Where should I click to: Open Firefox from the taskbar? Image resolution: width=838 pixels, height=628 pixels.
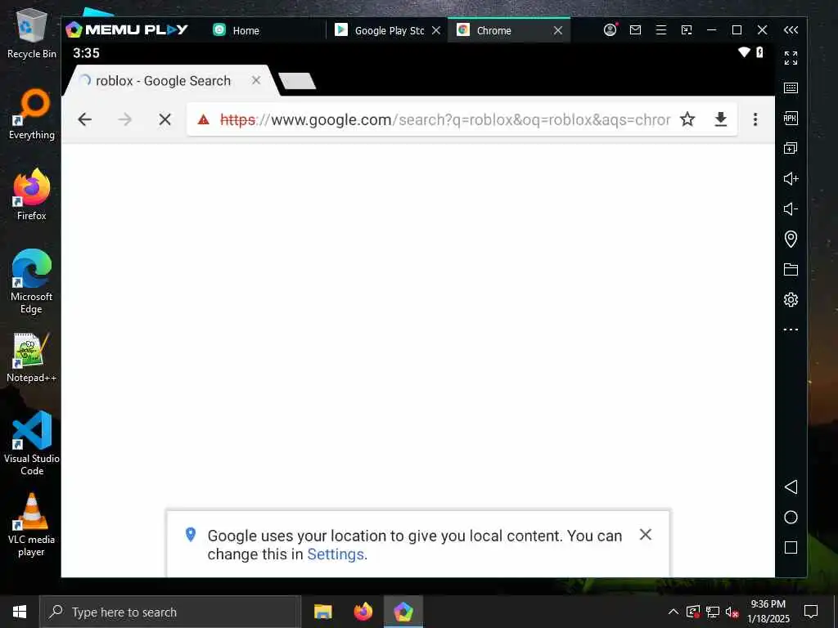pos(363,612)
